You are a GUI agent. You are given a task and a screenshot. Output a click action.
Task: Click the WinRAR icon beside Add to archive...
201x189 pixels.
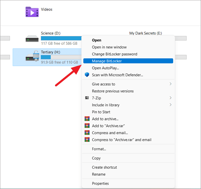[87, 119]
